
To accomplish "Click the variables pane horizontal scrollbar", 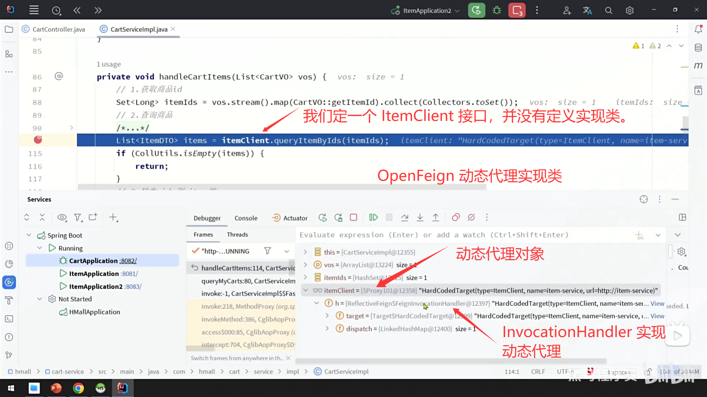I will [451, 361].
